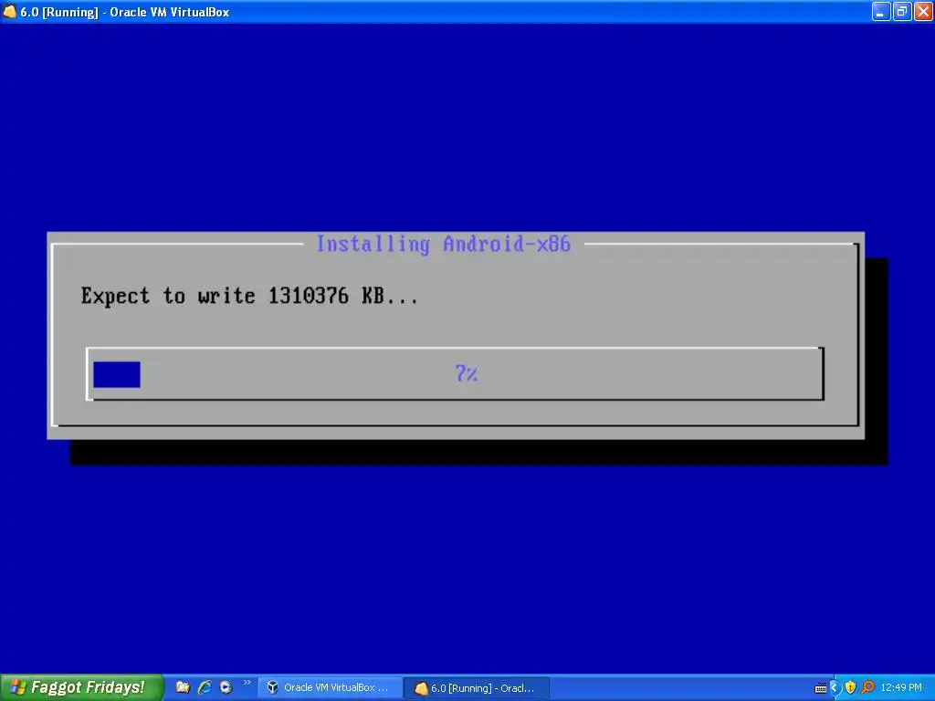Click the magnifier tray icon
The image size is (935, 701).
coord(867,688)
